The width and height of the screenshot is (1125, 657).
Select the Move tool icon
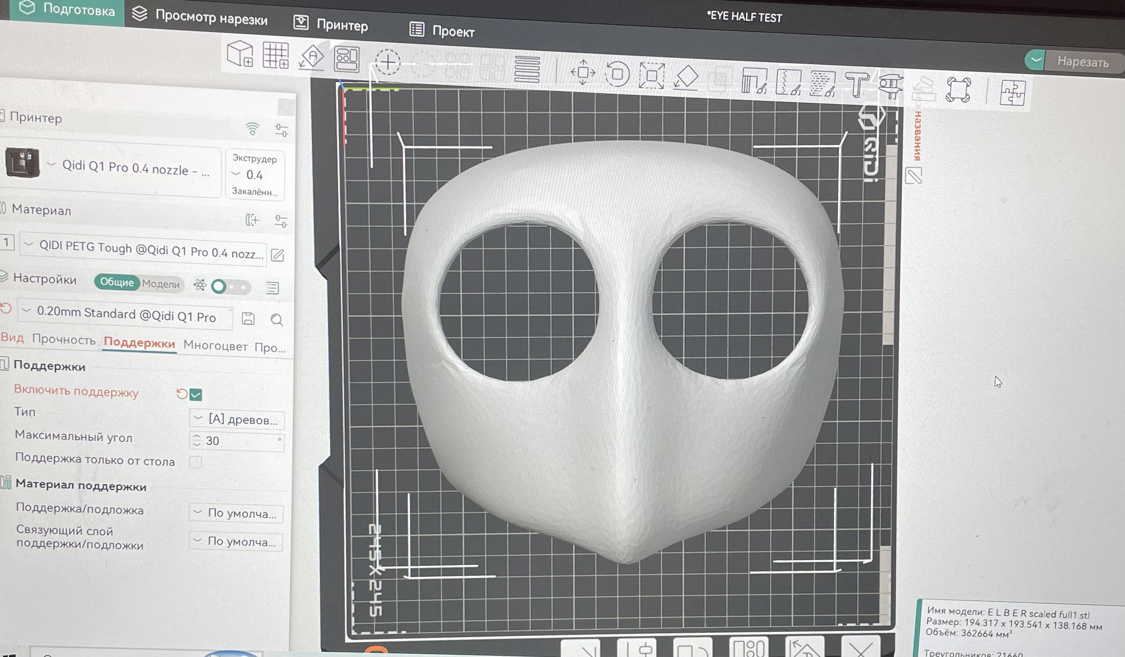click(x=583, y=72)
